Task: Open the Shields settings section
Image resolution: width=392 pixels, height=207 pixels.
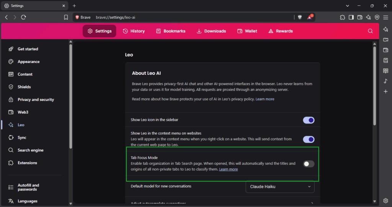Action: [x=24, y=87]
